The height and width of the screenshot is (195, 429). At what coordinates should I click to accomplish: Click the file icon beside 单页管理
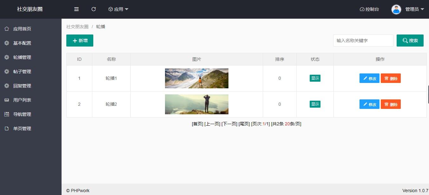tap(7, 129)
